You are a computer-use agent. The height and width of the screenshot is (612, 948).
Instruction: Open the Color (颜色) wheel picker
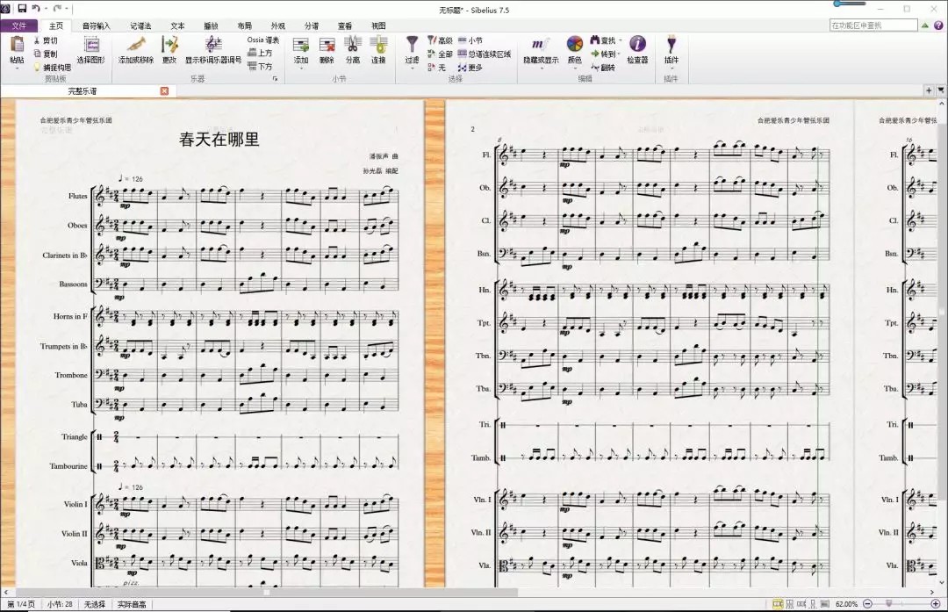click(x=574, y=44)
